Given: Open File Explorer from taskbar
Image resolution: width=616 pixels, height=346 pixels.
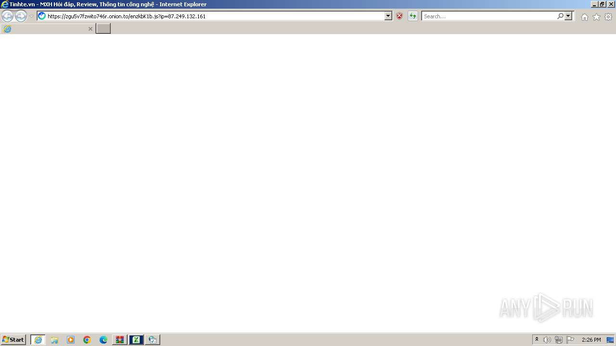Looking at the screenshot, I should coord(54,340).
